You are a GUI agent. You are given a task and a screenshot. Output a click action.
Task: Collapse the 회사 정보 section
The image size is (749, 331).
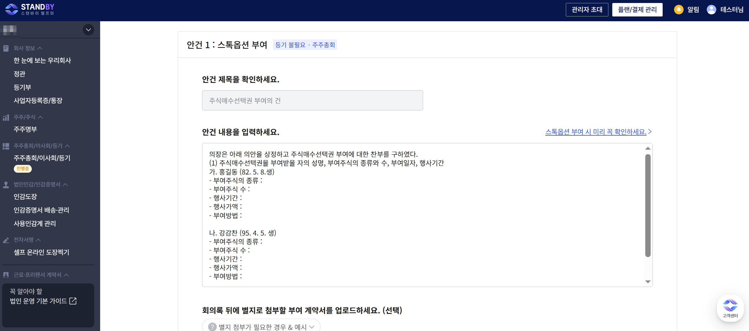40,48
